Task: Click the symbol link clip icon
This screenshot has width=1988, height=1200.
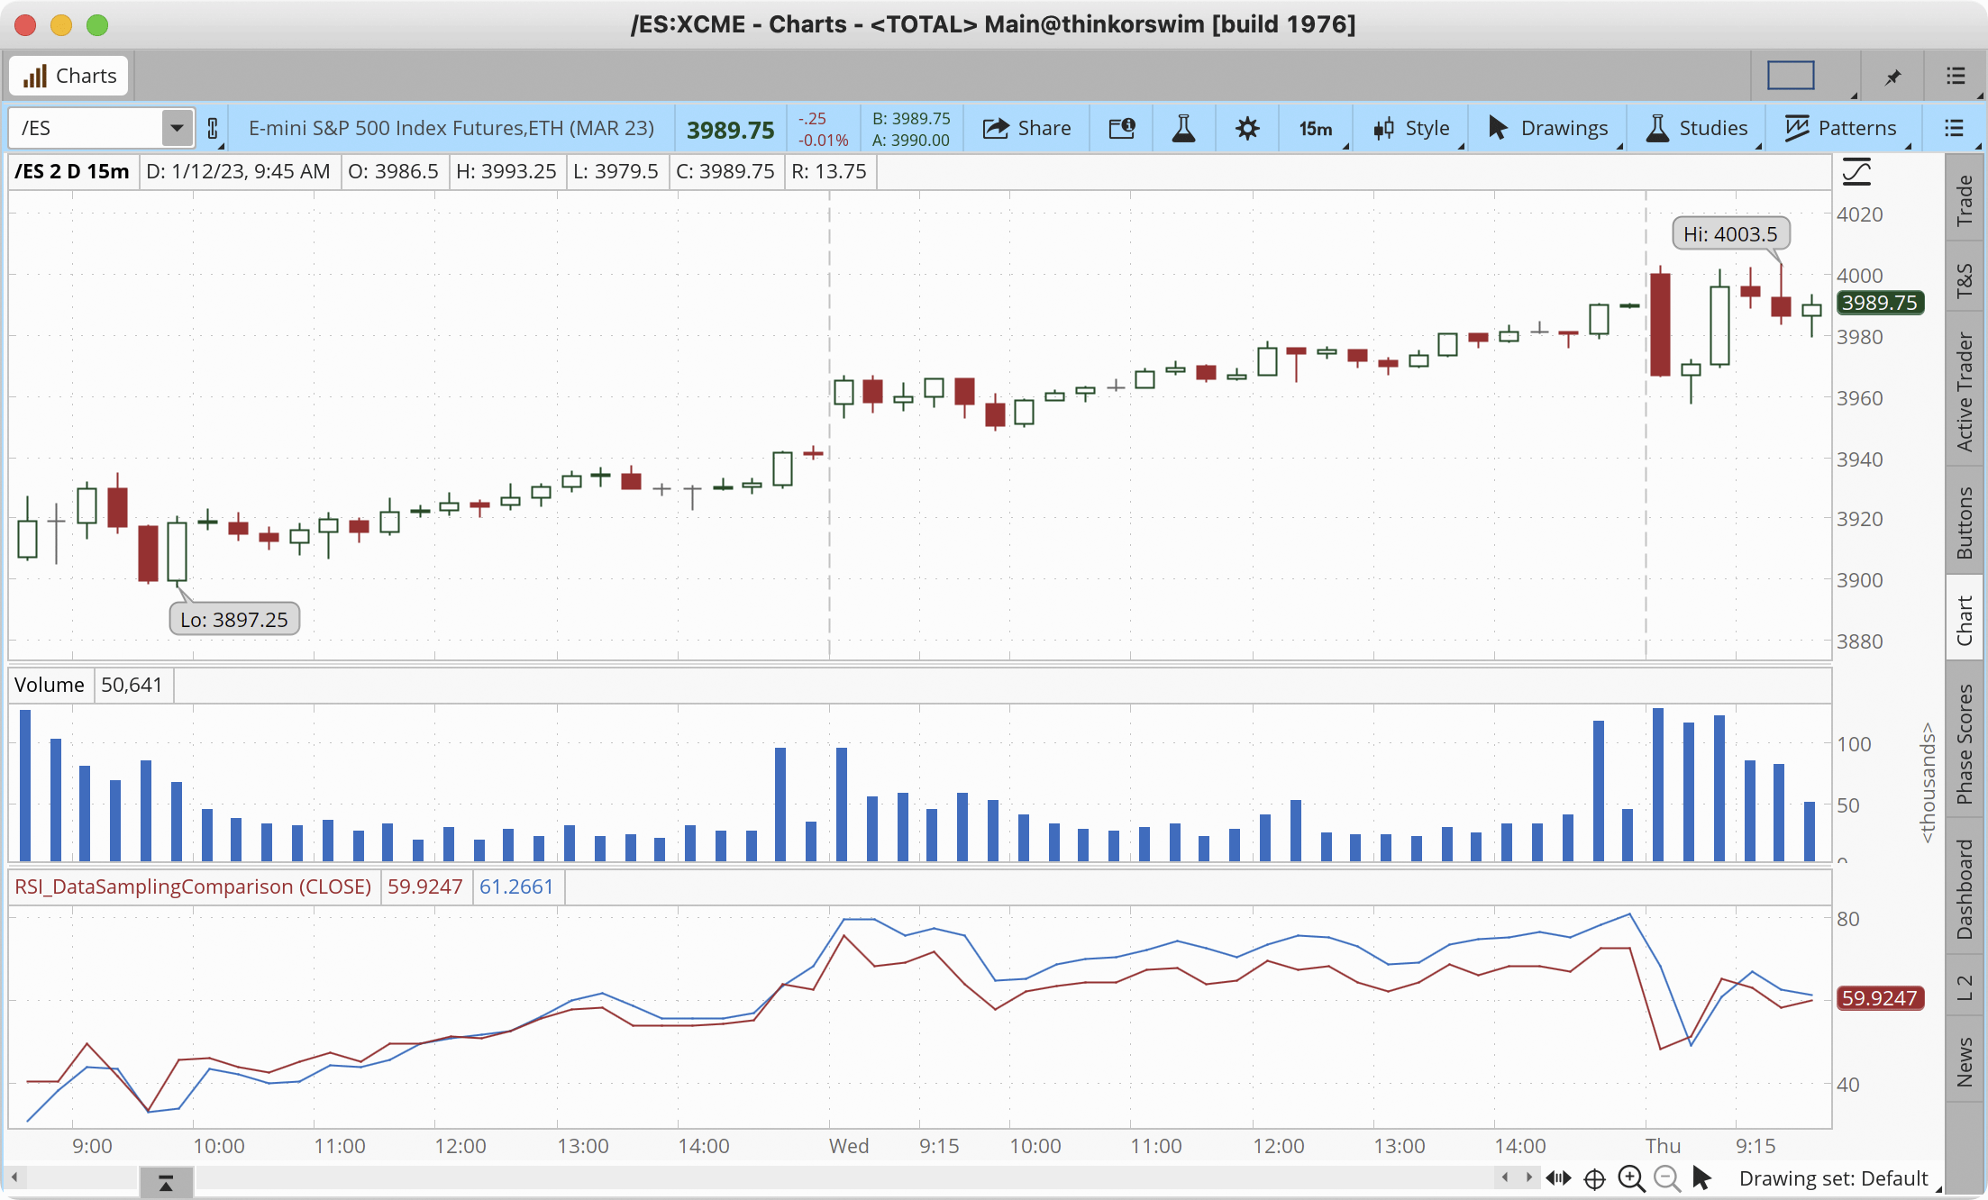Action: coord(213,129)
